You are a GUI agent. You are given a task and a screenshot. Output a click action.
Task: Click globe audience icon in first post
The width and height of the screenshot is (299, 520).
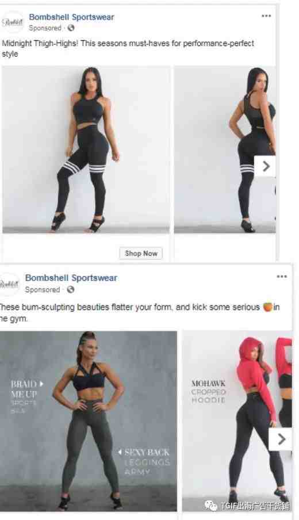[71, 28]
